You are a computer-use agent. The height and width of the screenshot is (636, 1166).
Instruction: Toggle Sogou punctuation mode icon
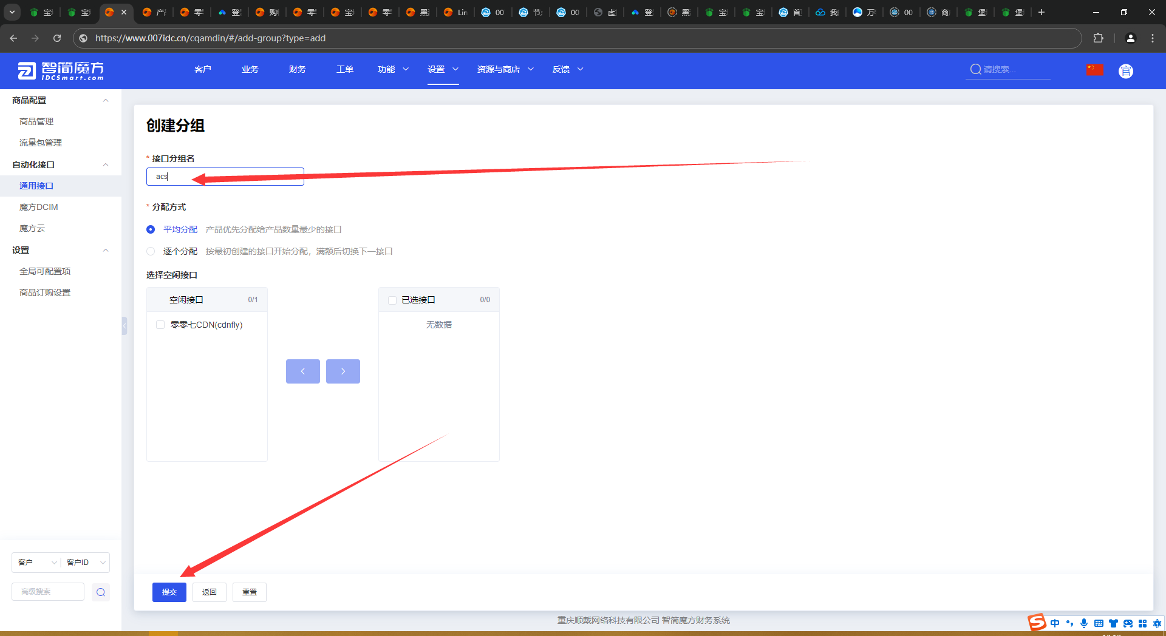(x=1069, y=623)
